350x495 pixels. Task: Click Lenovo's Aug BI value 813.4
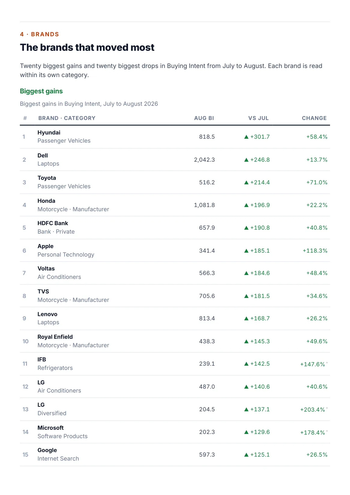pyautogui.click(x=207, y=319)
